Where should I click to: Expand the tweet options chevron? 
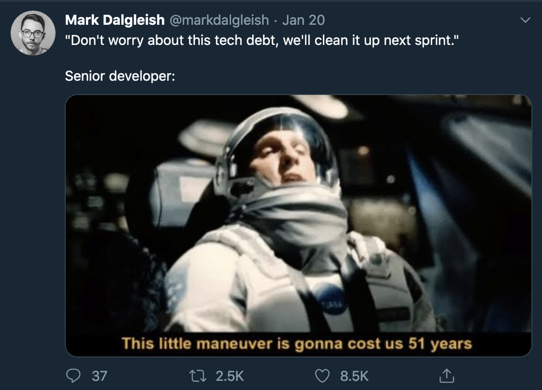click(526, 20)
